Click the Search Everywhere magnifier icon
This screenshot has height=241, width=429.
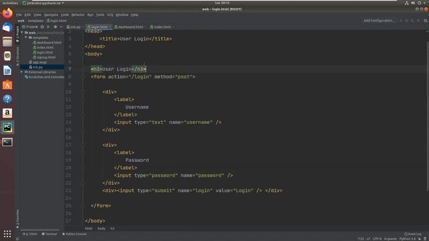tap(426, 21)
